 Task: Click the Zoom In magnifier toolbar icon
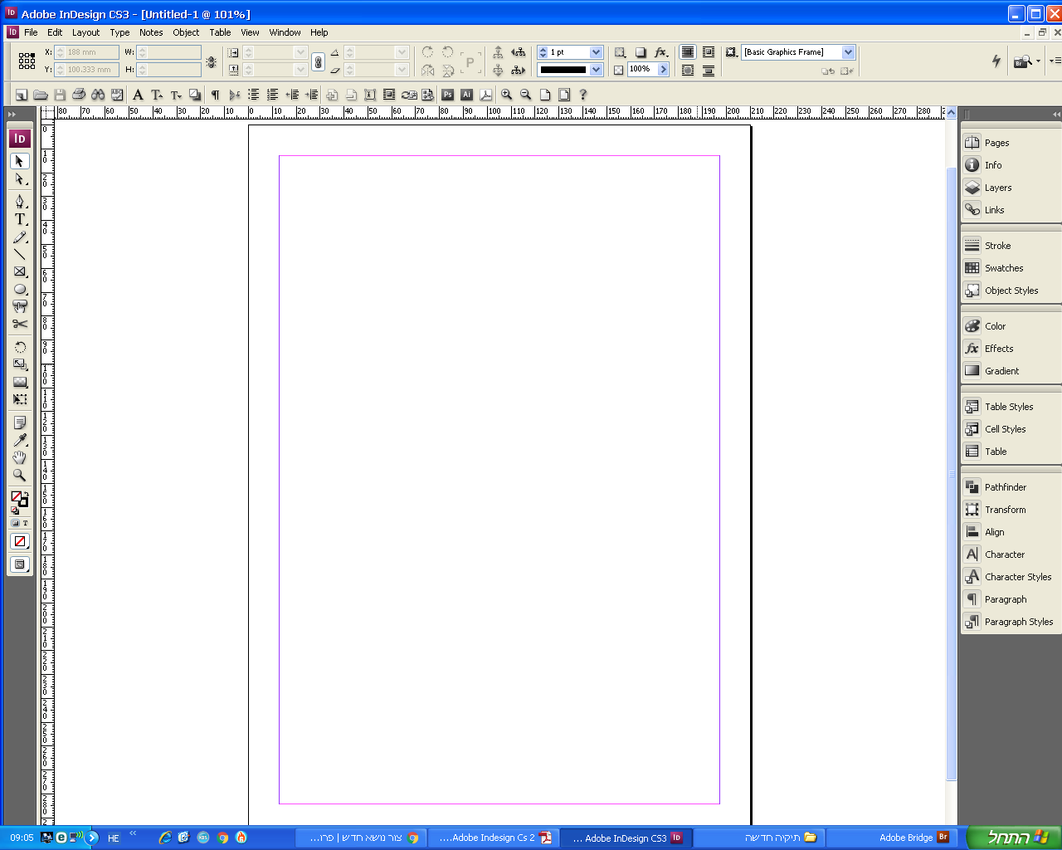pyautogui.click(x=506, y=95)
